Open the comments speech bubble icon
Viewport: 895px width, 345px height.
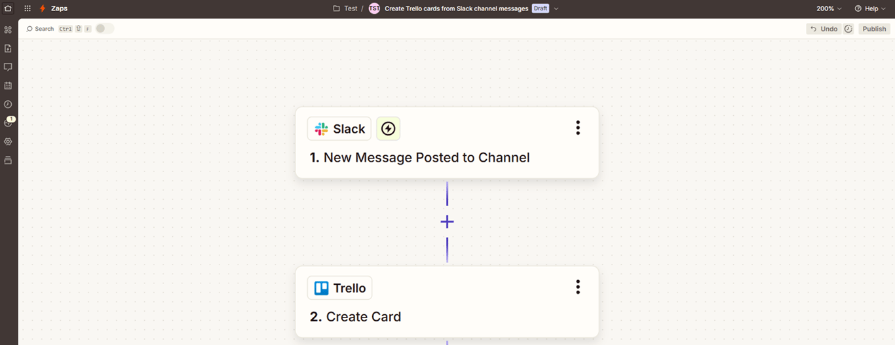[x=8, y=67]
